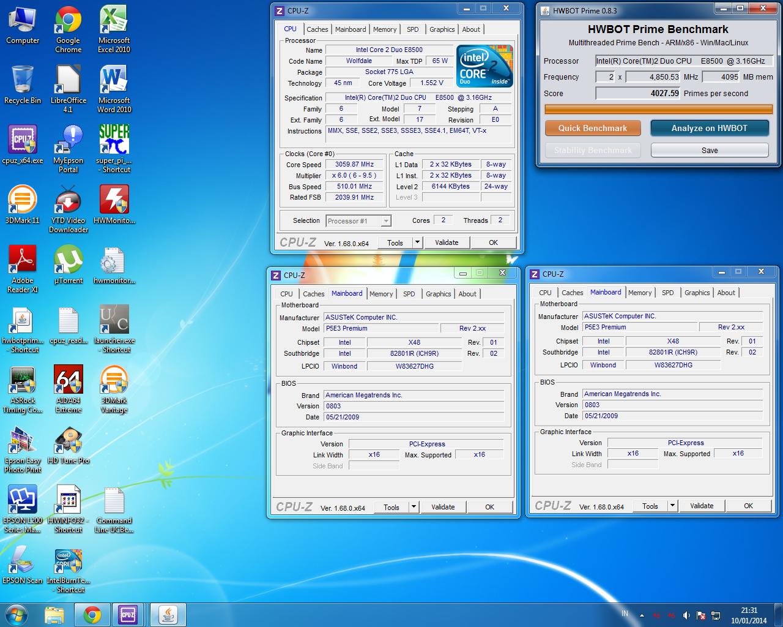Screen dimensions: 783x627
Task: Click Analyze on HWBOT button
Action: tap(710, 128)
